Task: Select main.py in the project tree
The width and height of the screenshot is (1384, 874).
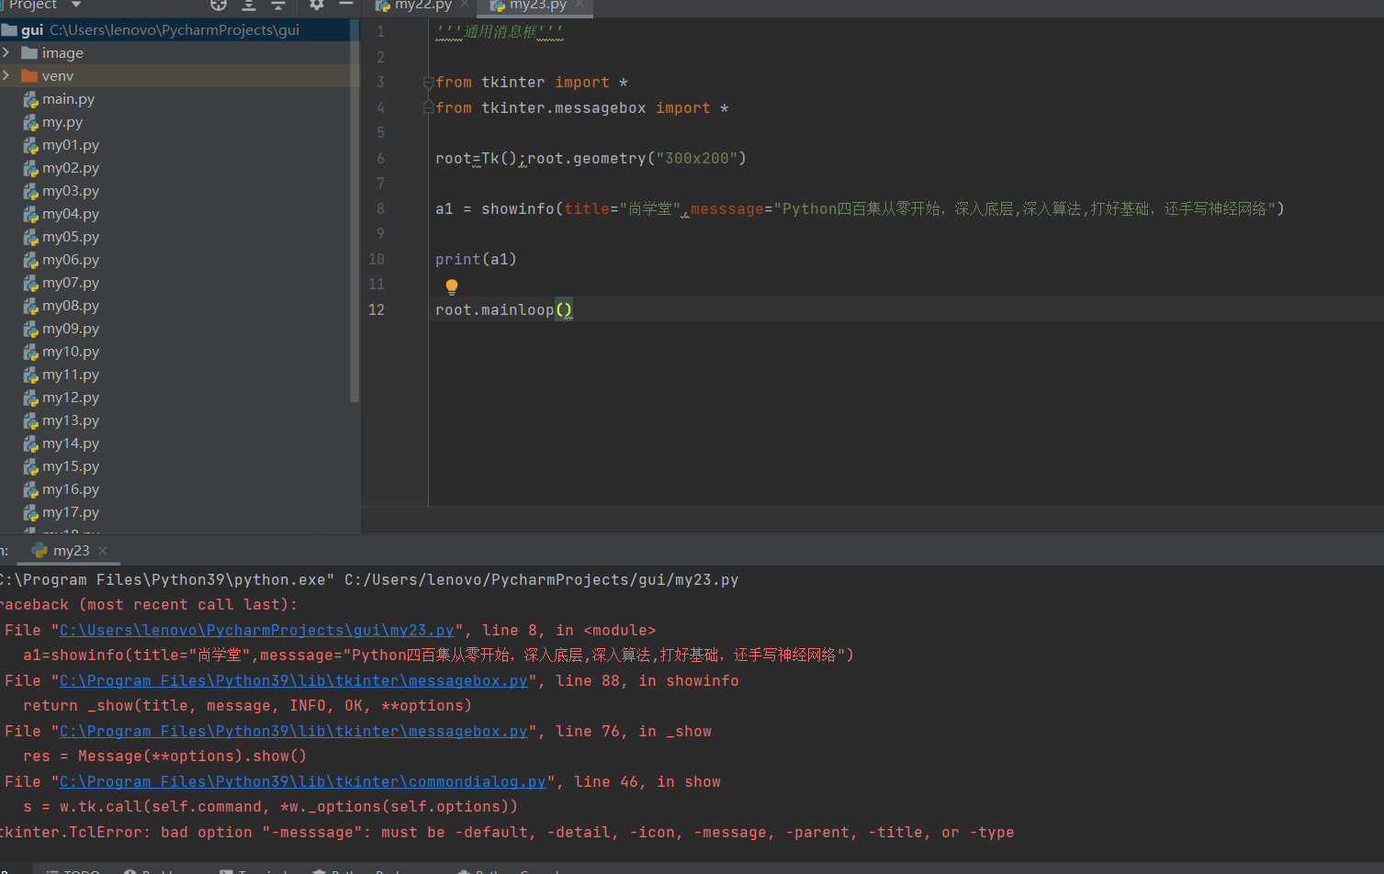Action: 68,98
